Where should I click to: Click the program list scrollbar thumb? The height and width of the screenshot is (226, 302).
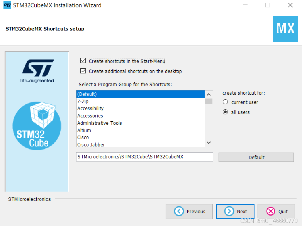209,101
